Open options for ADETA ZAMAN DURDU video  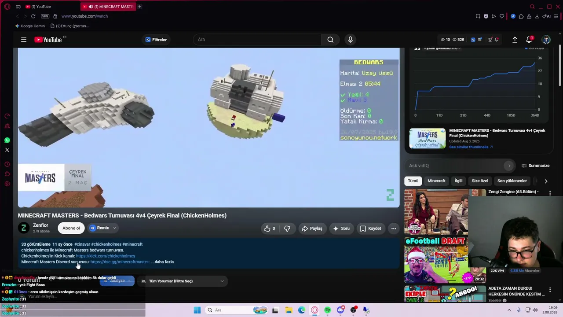pyautogui.click(x=550, y=290)
